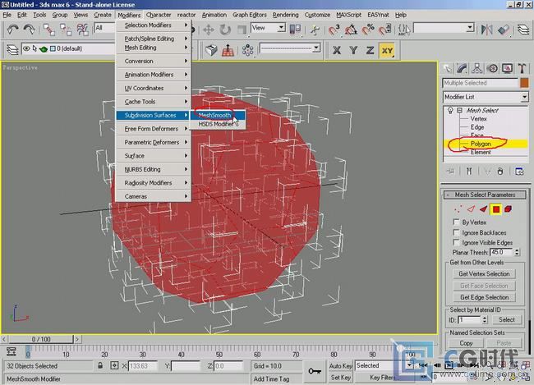
Task: Constrain transform to the Y axis
Action: coord(353,50)
